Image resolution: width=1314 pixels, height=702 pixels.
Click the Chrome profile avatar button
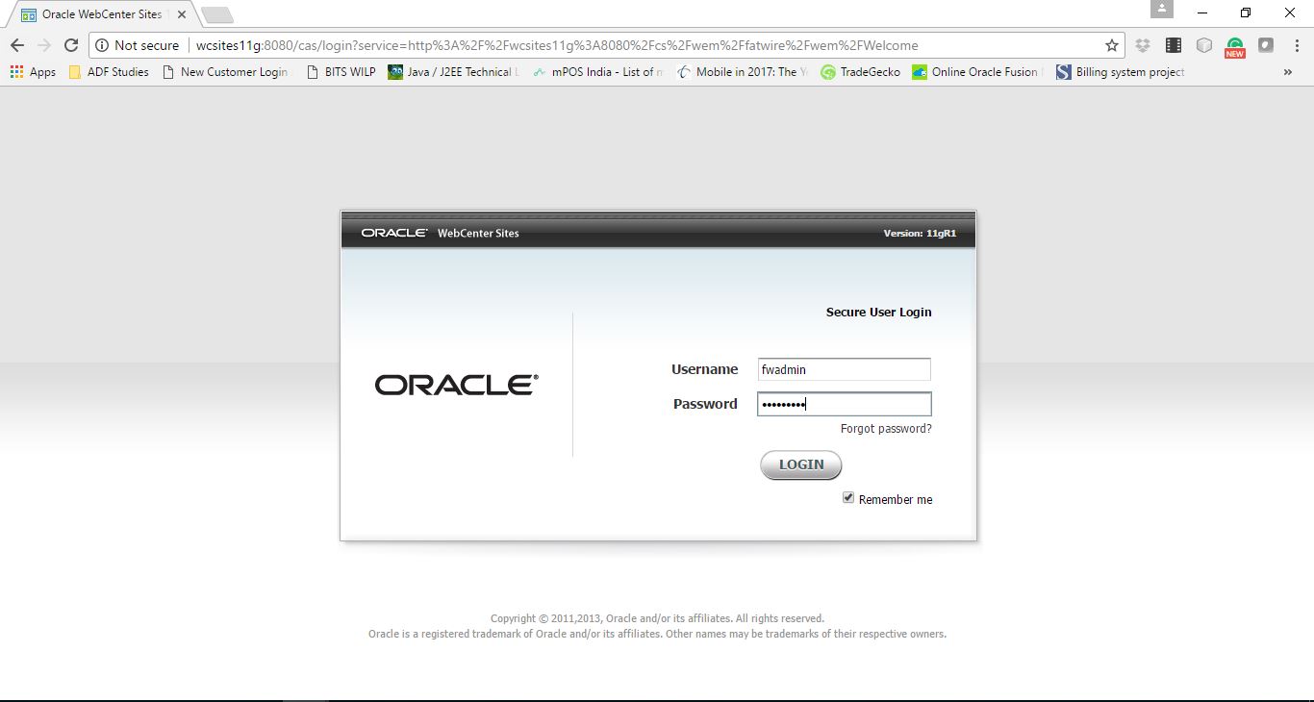pos(1162,9)
